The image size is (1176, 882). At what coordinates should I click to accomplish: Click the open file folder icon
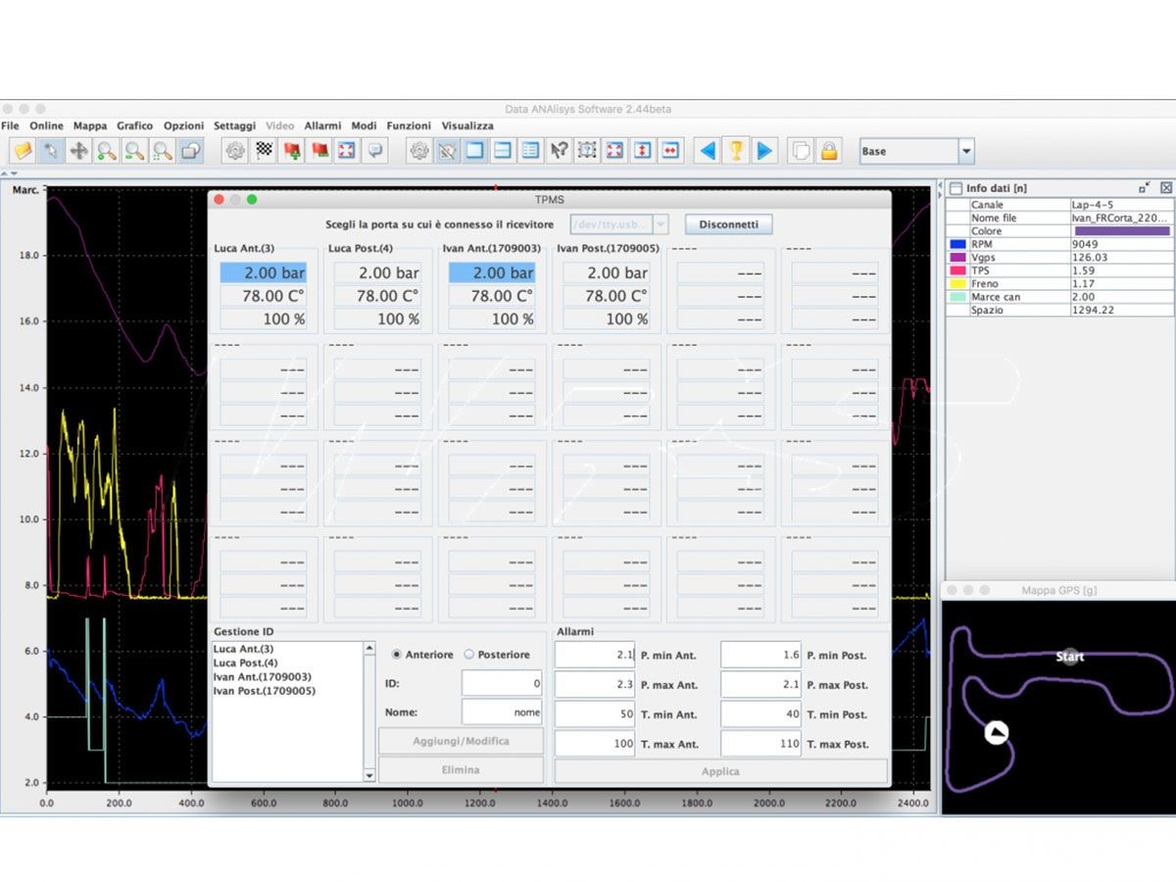click(x=23, y=151)
